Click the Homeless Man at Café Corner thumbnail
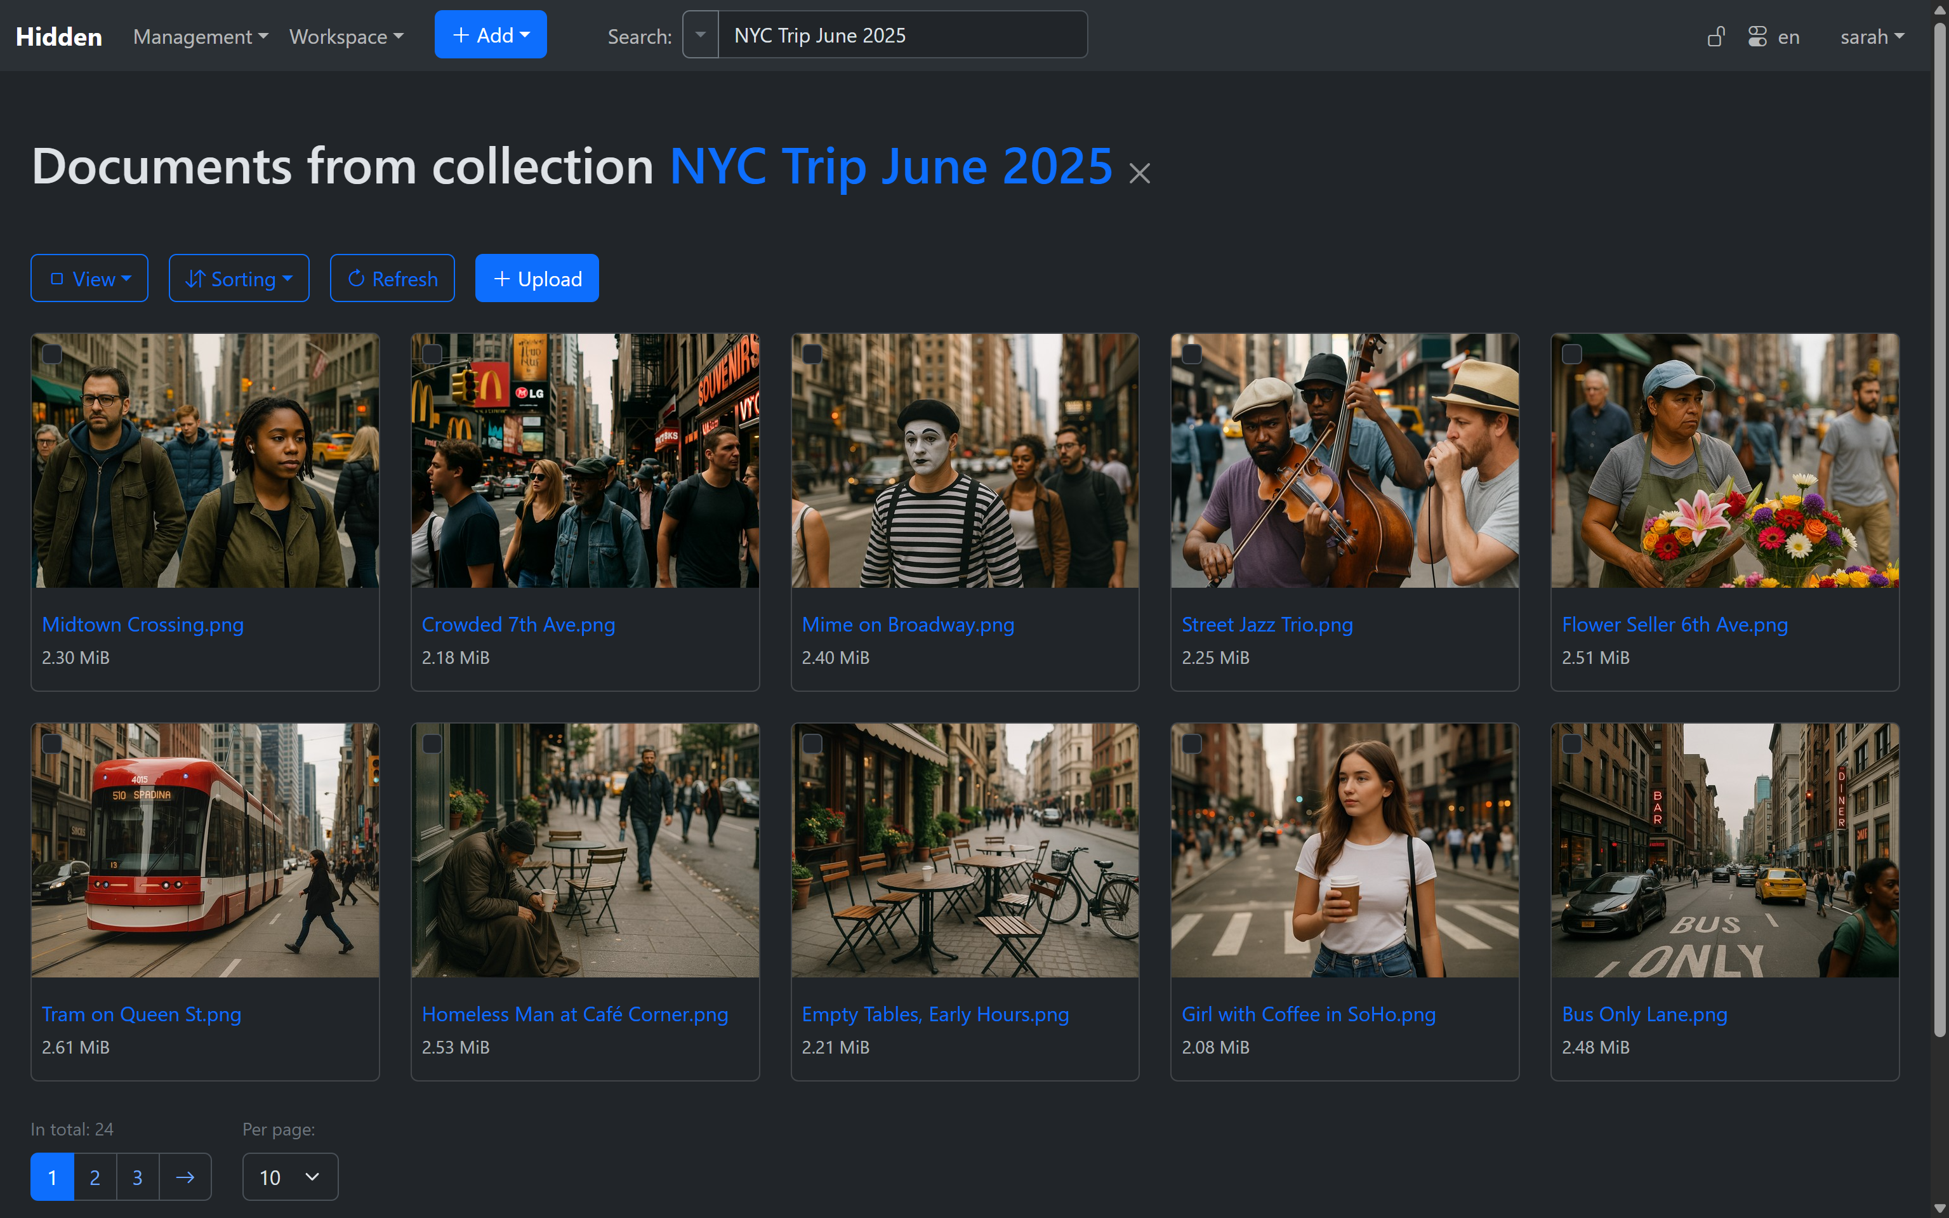 coord(586,851)
